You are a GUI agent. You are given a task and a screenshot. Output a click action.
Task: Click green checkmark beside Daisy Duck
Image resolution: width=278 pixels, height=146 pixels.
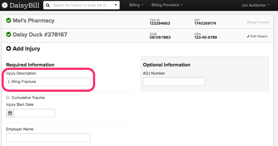8,35
